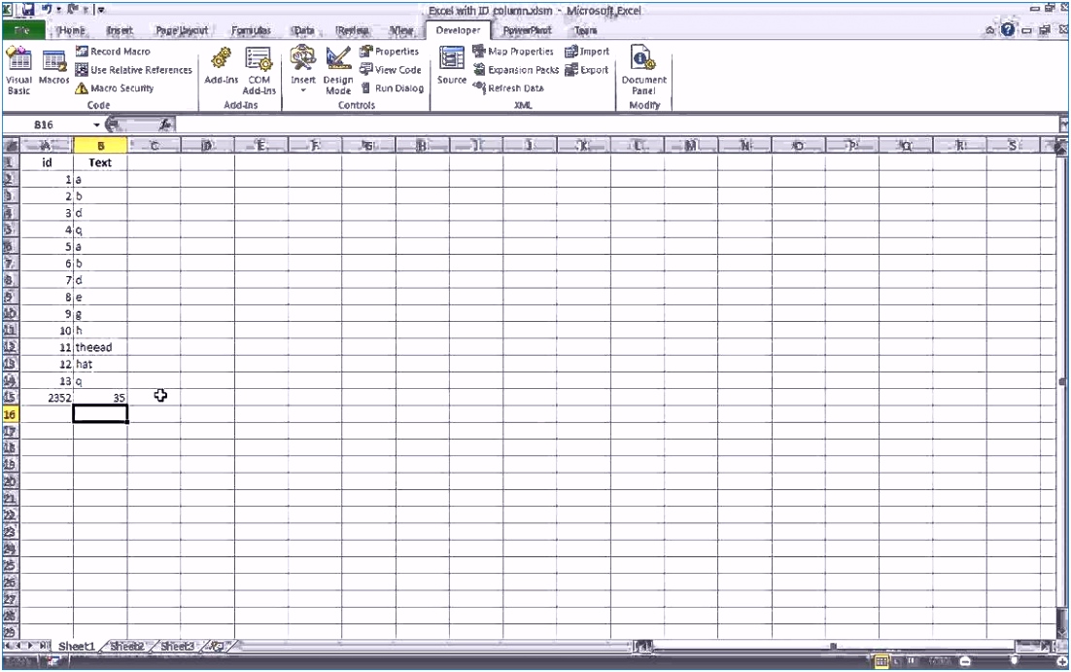Undo the last action

coord(48,10)
